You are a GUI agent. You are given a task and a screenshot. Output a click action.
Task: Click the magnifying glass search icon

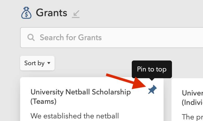31,38
